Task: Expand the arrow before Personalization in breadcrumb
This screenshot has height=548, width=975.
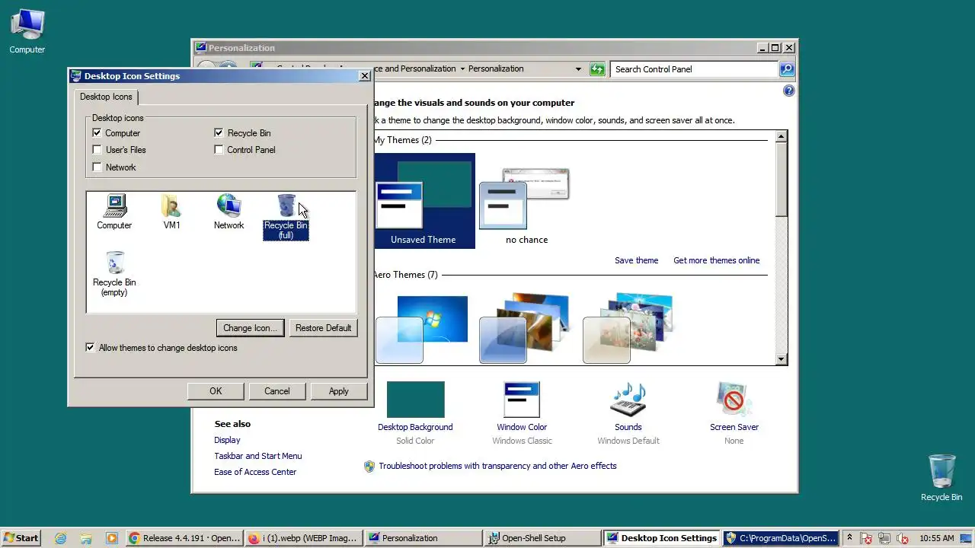Action: click(x=462, y=68)
